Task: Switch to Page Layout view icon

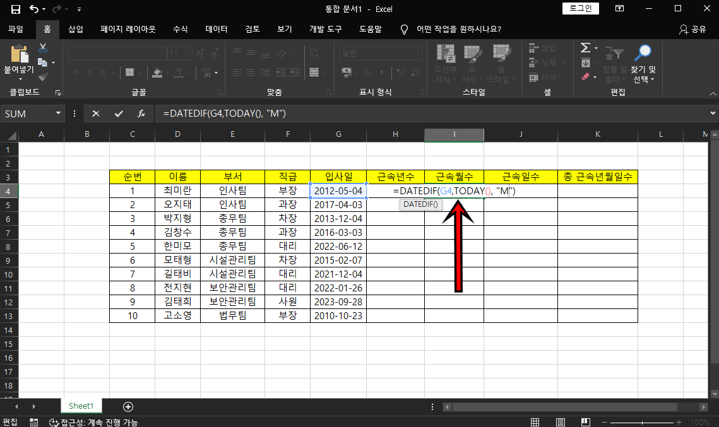Action: (x=561, y=422)
